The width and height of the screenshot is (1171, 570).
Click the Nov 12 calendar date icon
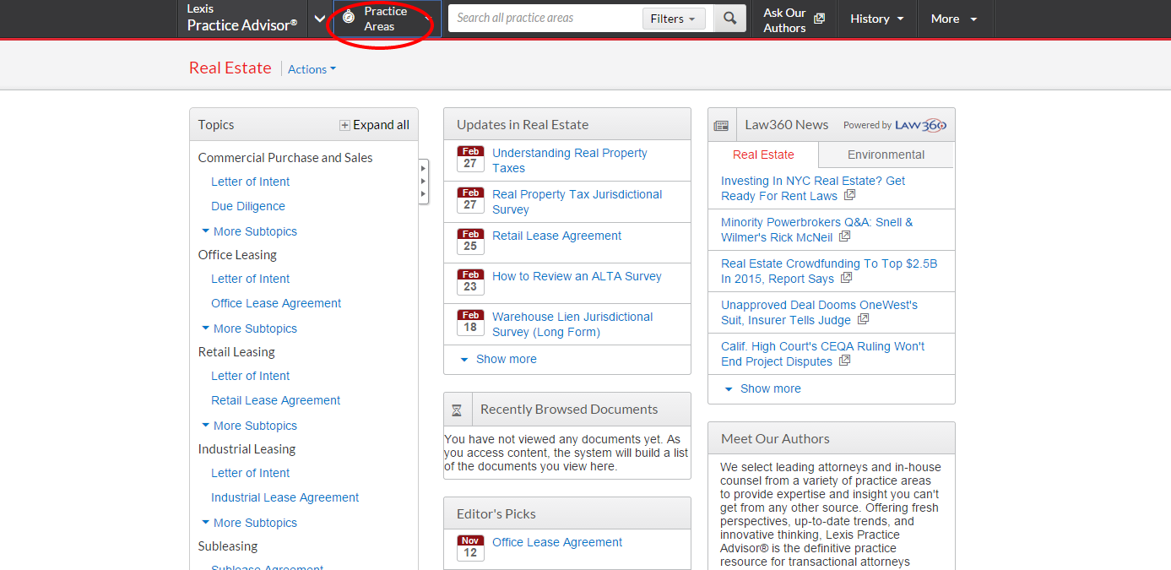pyautogui.click(x=470, y=547)
